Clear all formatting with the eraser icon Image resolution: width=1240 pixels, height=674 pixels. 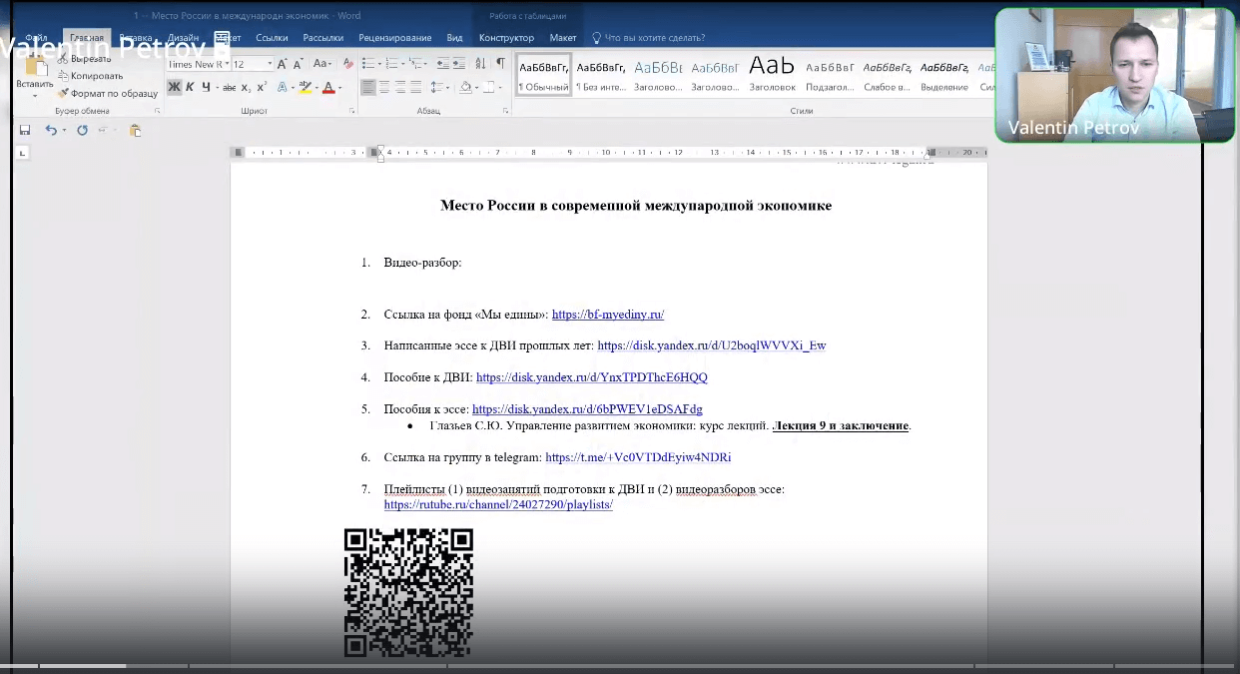[x=347, y=64]
